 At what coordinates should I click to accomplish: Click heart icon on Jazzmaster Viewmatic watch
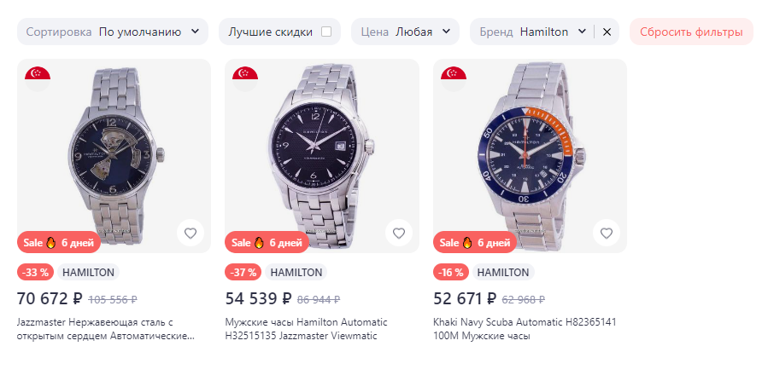click(x=398, y=233)
